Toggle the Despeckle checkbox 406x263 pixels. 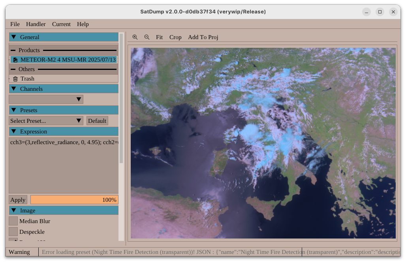pyautogui.click(x=13, y=232)
